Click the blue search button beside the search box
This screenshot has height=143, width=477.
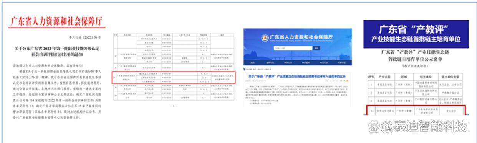coord(316,48)
